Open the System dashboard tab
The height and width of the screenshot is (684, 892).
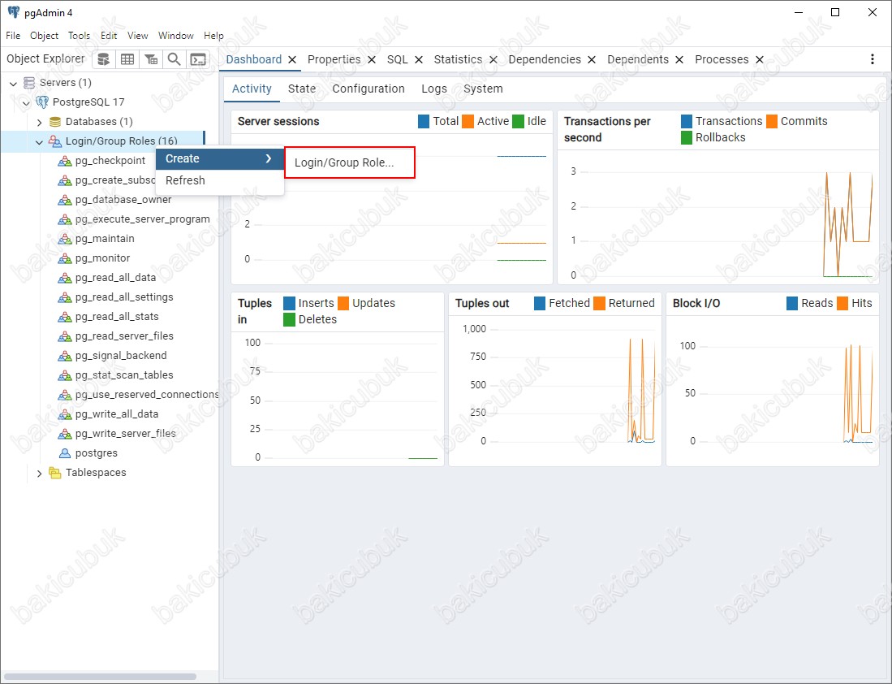(x=483, y=89)
